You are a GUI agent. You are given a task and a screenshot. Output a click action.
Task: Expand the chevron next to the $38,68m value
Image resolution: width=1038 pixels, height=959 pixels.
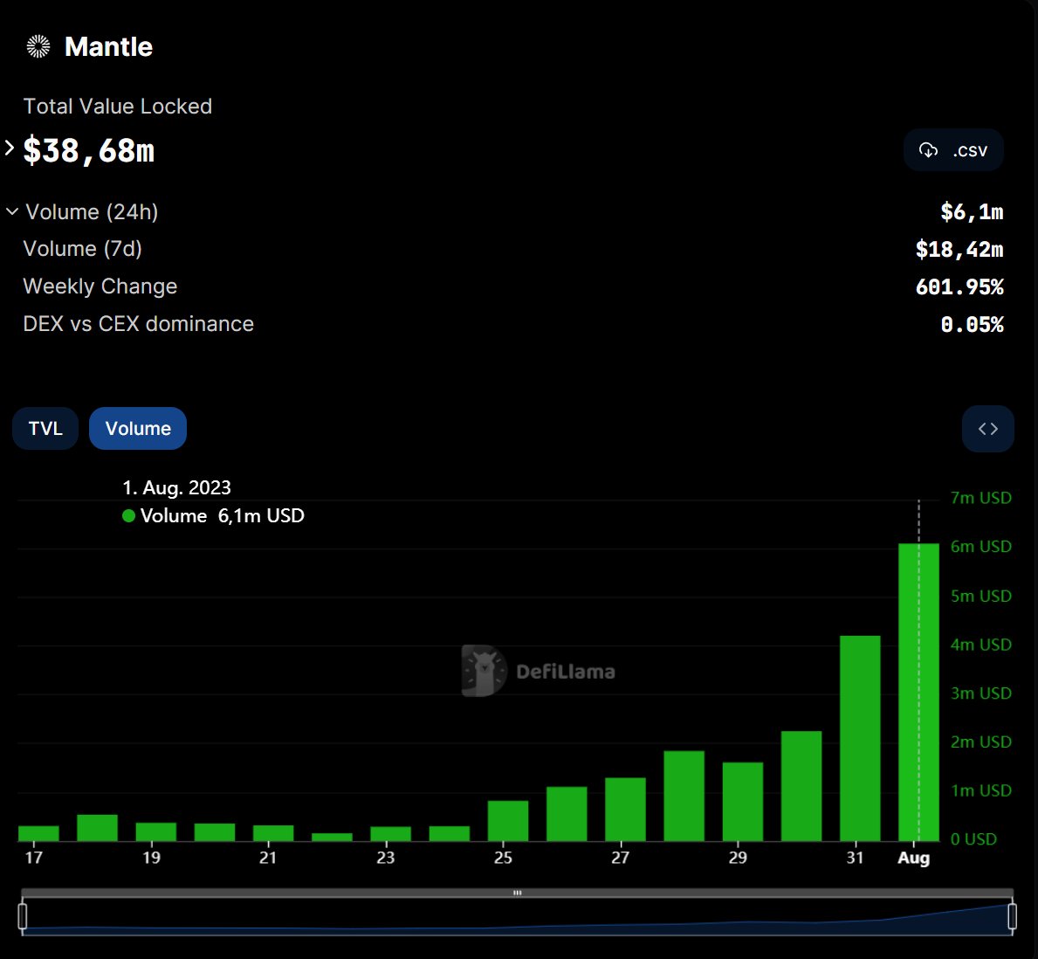(x=9, y=148)
